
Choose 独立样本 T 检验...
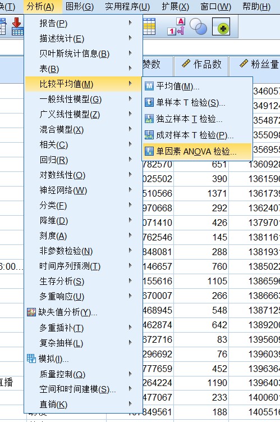click(198, 119)
